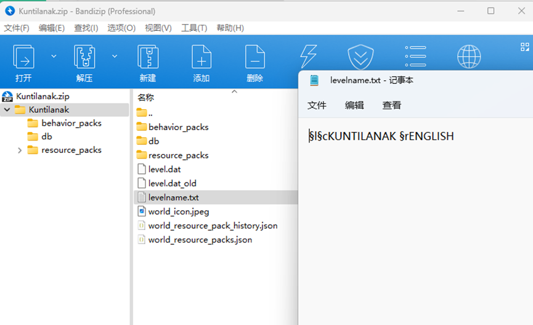Click the globe code page icon
This screenshot has height=325, width=533.
469,57
